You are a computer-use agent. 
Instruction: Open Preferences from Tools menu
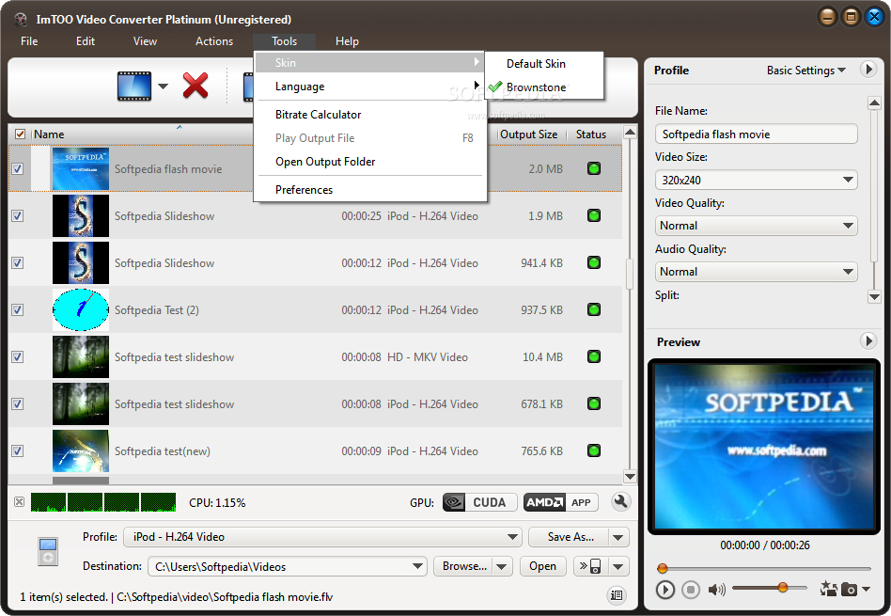(x=370, y=189)
